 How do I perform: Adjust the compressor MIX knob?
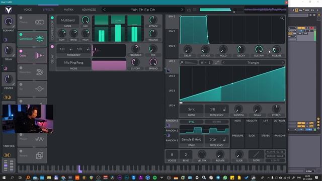86,20
